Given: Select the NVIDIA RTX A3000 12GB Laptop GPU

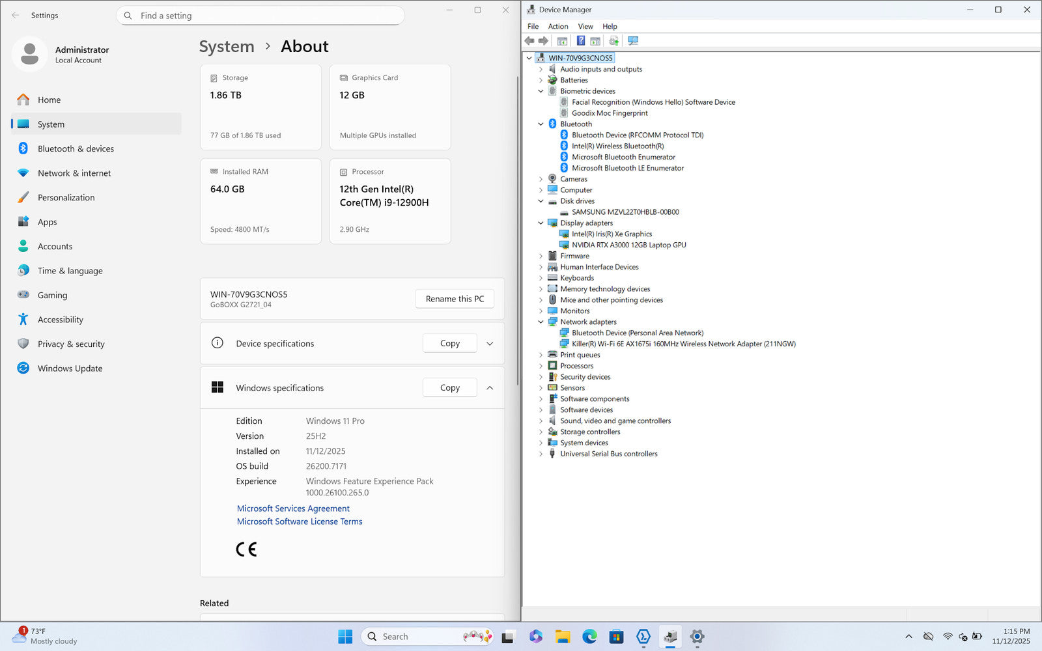Looking at the screenshot, I should coord(628,245).
